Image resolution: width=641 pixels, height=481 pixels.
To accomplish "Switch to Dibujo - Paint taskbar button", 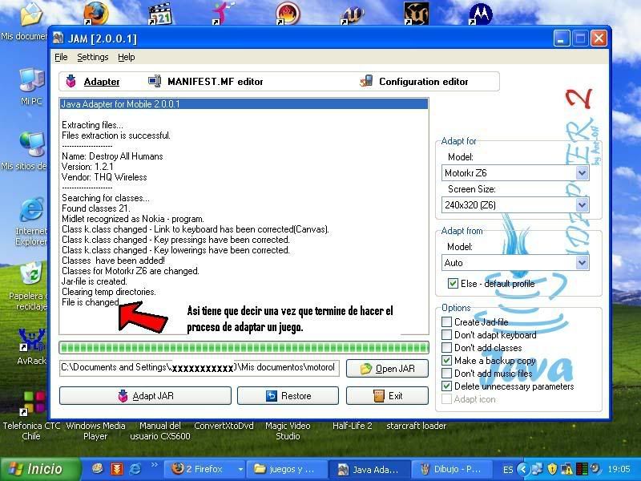I will [452, 469].
